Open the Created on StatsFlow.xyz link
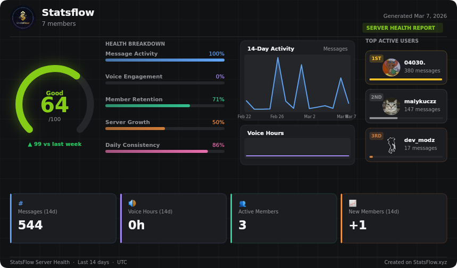The height and width of the screenshot is (268, 457). pyautogui.click(x=416, y=262)
